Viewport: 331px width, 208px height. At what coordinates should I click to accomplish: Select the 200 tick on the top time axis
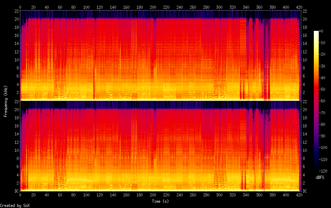click(153, 7)
